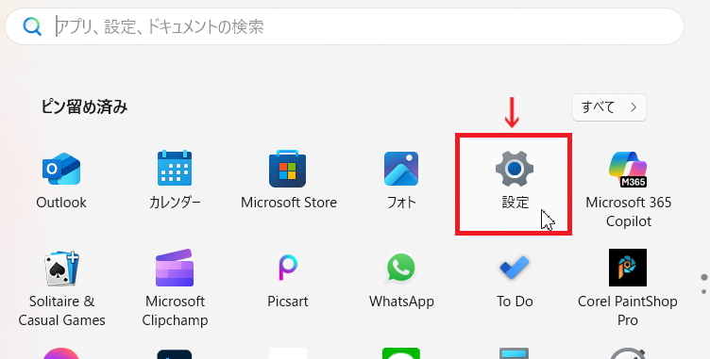
Task: Open Solitaire & Casual Games
Action: (x=61, y=288)
